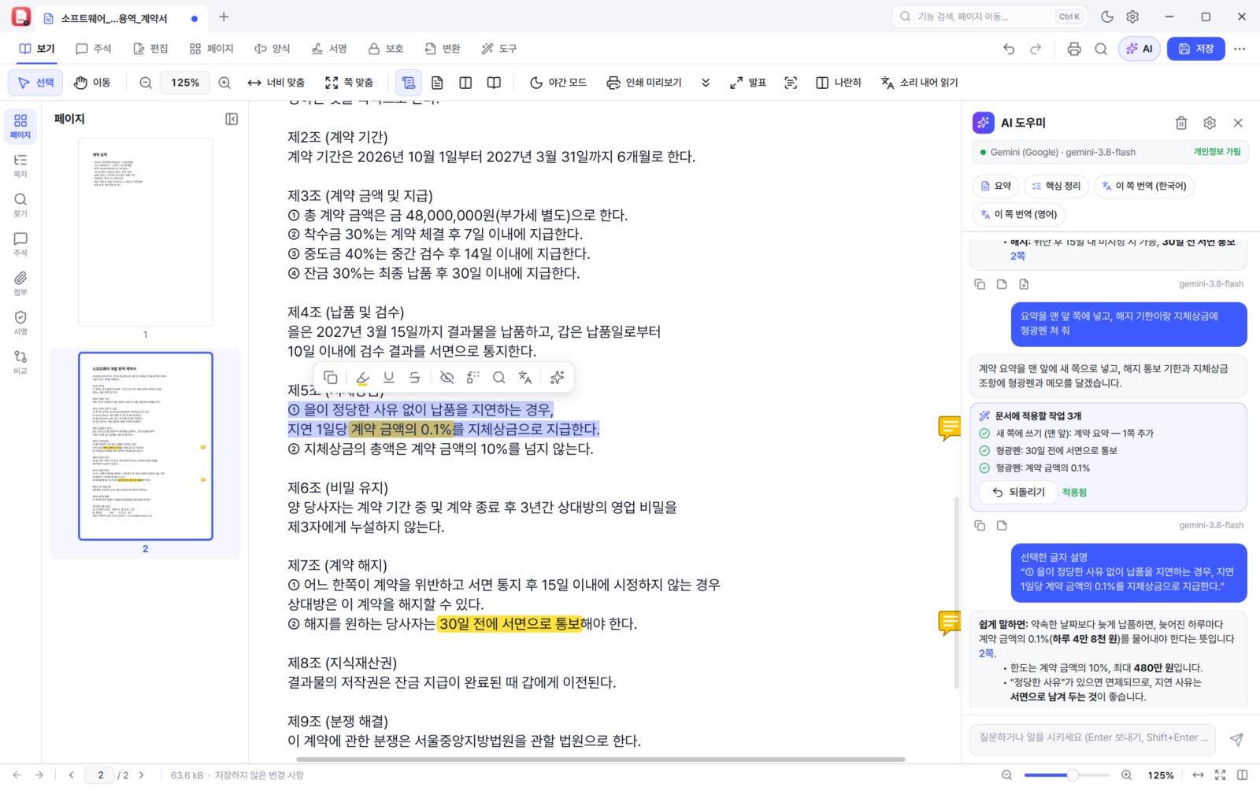
Task: Click the zoom slider in status bar
Action: (1066, 775)
